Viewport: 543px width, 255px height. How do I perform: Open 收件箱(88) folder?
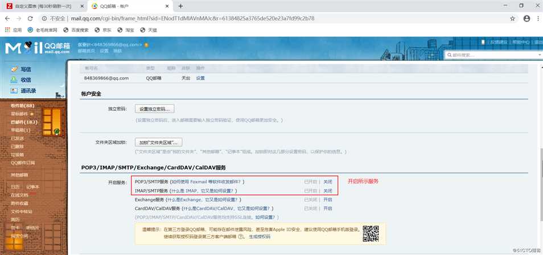[23, 106]
